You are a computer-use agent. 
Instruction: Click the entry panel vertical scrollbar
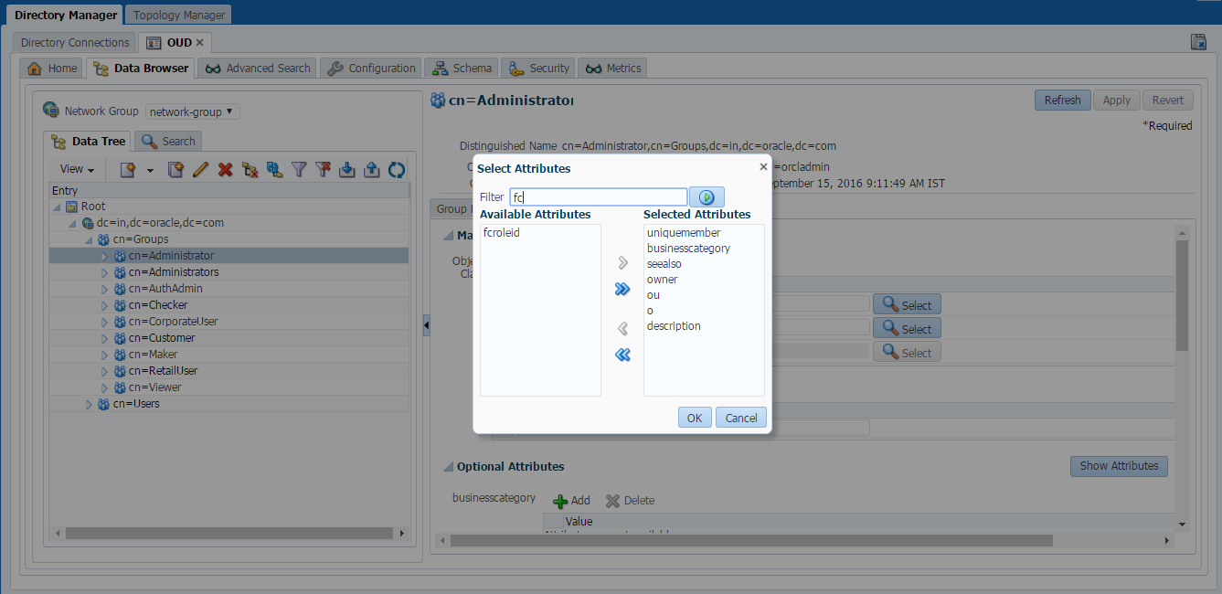1182,296
